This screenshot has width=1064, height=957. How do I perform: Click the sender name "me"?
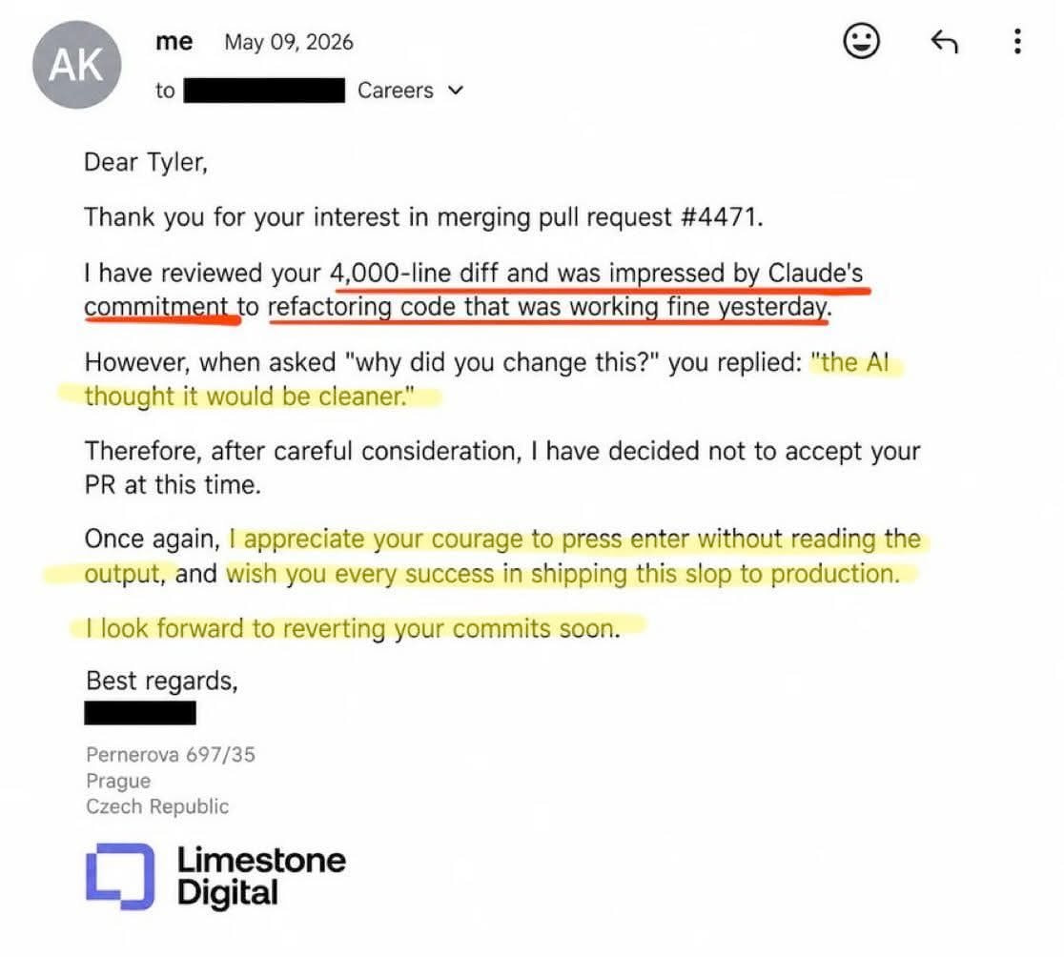click(174, 42)
